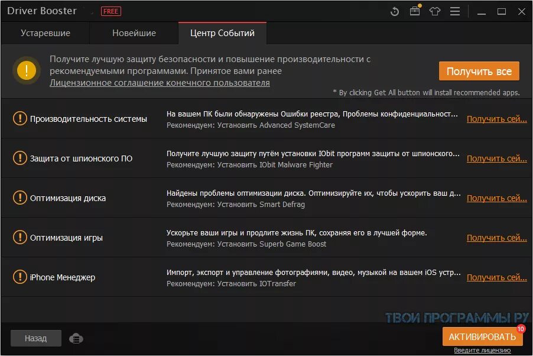Click the cloud icon next to Назад
Viewport: 533px width, 356px height.
click(76, 339)
